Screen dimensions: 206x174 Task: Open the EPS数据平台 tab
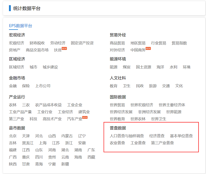[x=20, y=26]
